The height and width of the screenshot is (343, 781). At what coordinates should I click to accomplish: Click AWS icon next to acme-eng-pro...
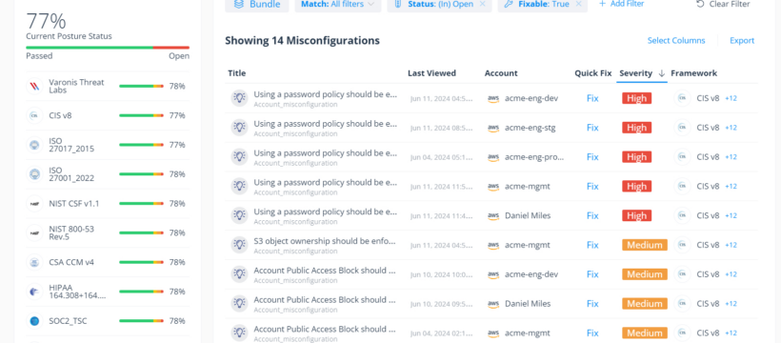[493, 157]
